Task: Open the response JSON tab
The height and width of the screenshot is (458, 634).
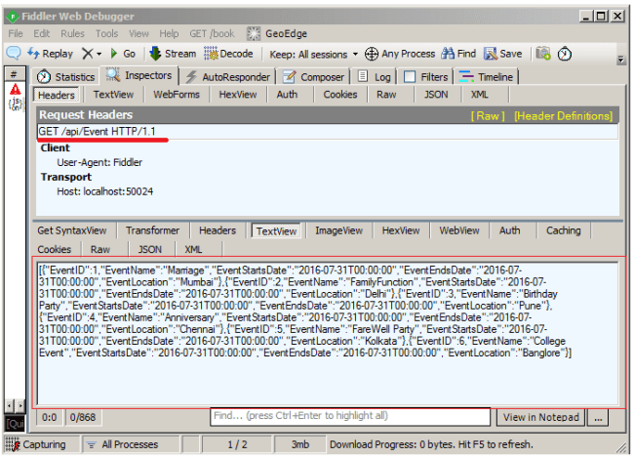Action: click(x=150, y=249)
